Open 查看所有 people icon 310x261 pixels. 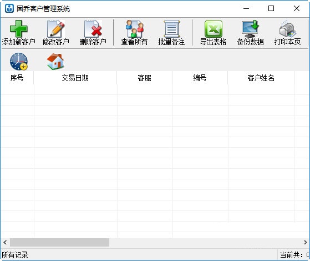tap(134, 29)
